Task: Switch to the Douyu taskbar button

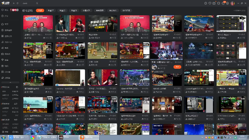Action: (89, 137)
